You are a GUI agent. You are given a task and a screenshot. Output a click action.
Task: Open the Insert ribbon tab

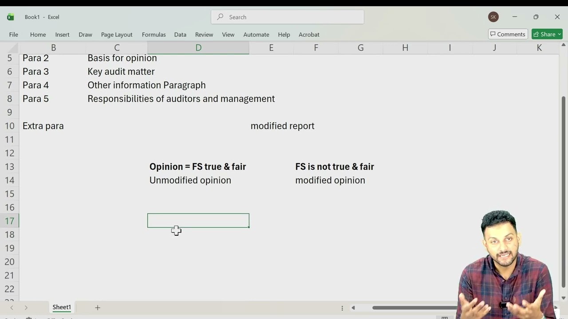[62, 35]
